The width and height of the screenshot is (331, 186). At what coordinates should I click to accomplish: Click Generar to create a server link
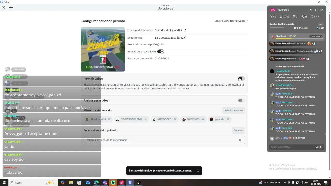238,130
